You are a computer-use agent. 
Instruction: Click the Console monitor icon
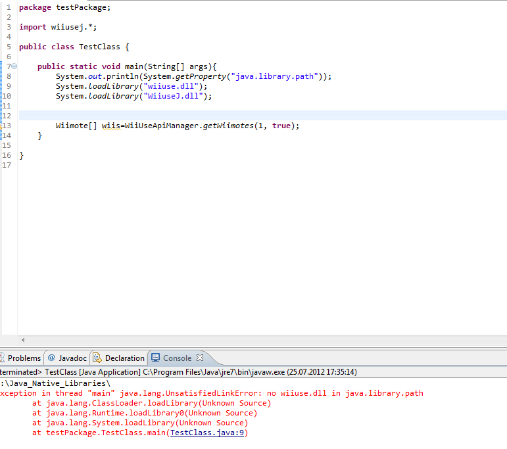click(x=156, y=358)
